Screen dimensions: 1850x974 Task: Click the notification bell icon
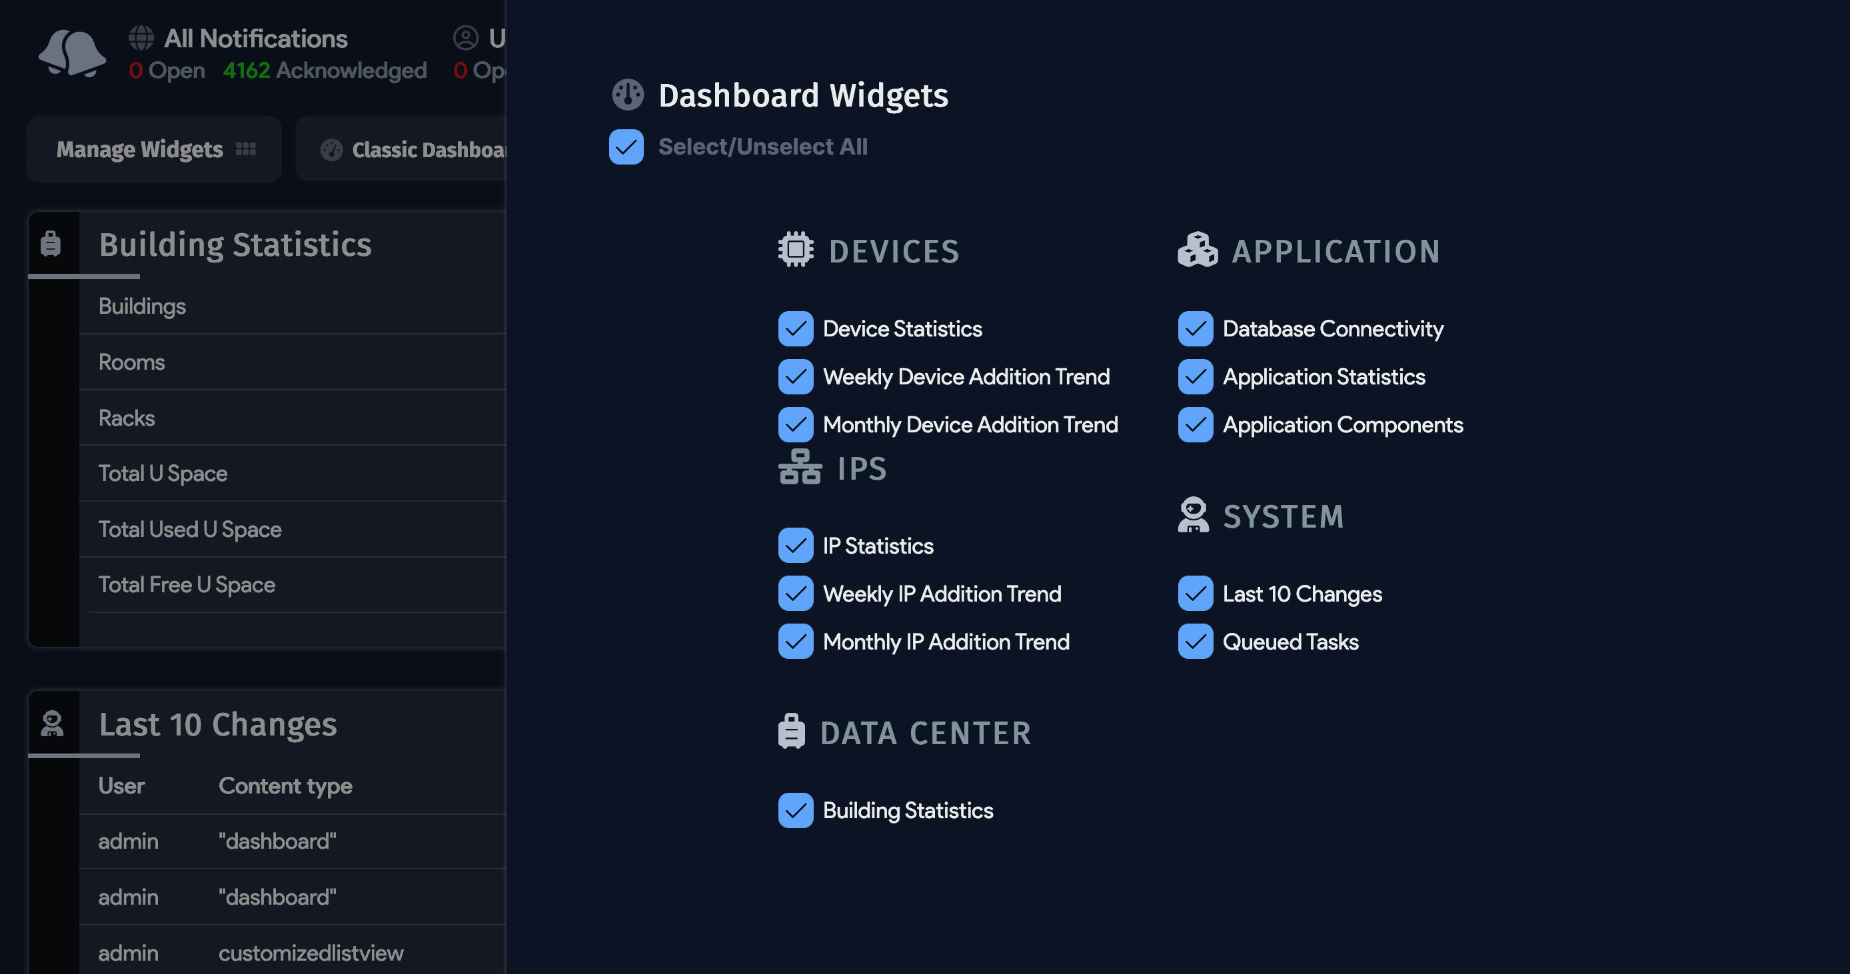tap(71, 53)
